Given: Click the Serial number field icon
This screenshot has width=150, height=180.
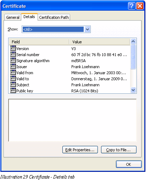Looking at the screenshot, I should (x=13, y=54).
